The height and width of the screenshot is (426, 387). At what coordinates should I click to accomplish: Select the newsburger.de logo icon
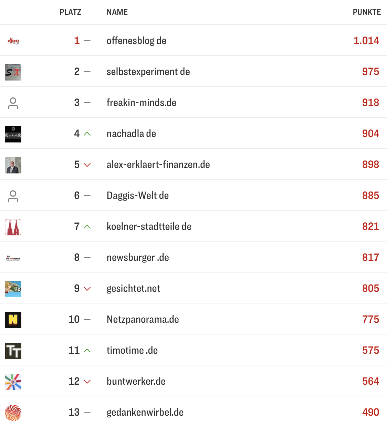(13, 257)
